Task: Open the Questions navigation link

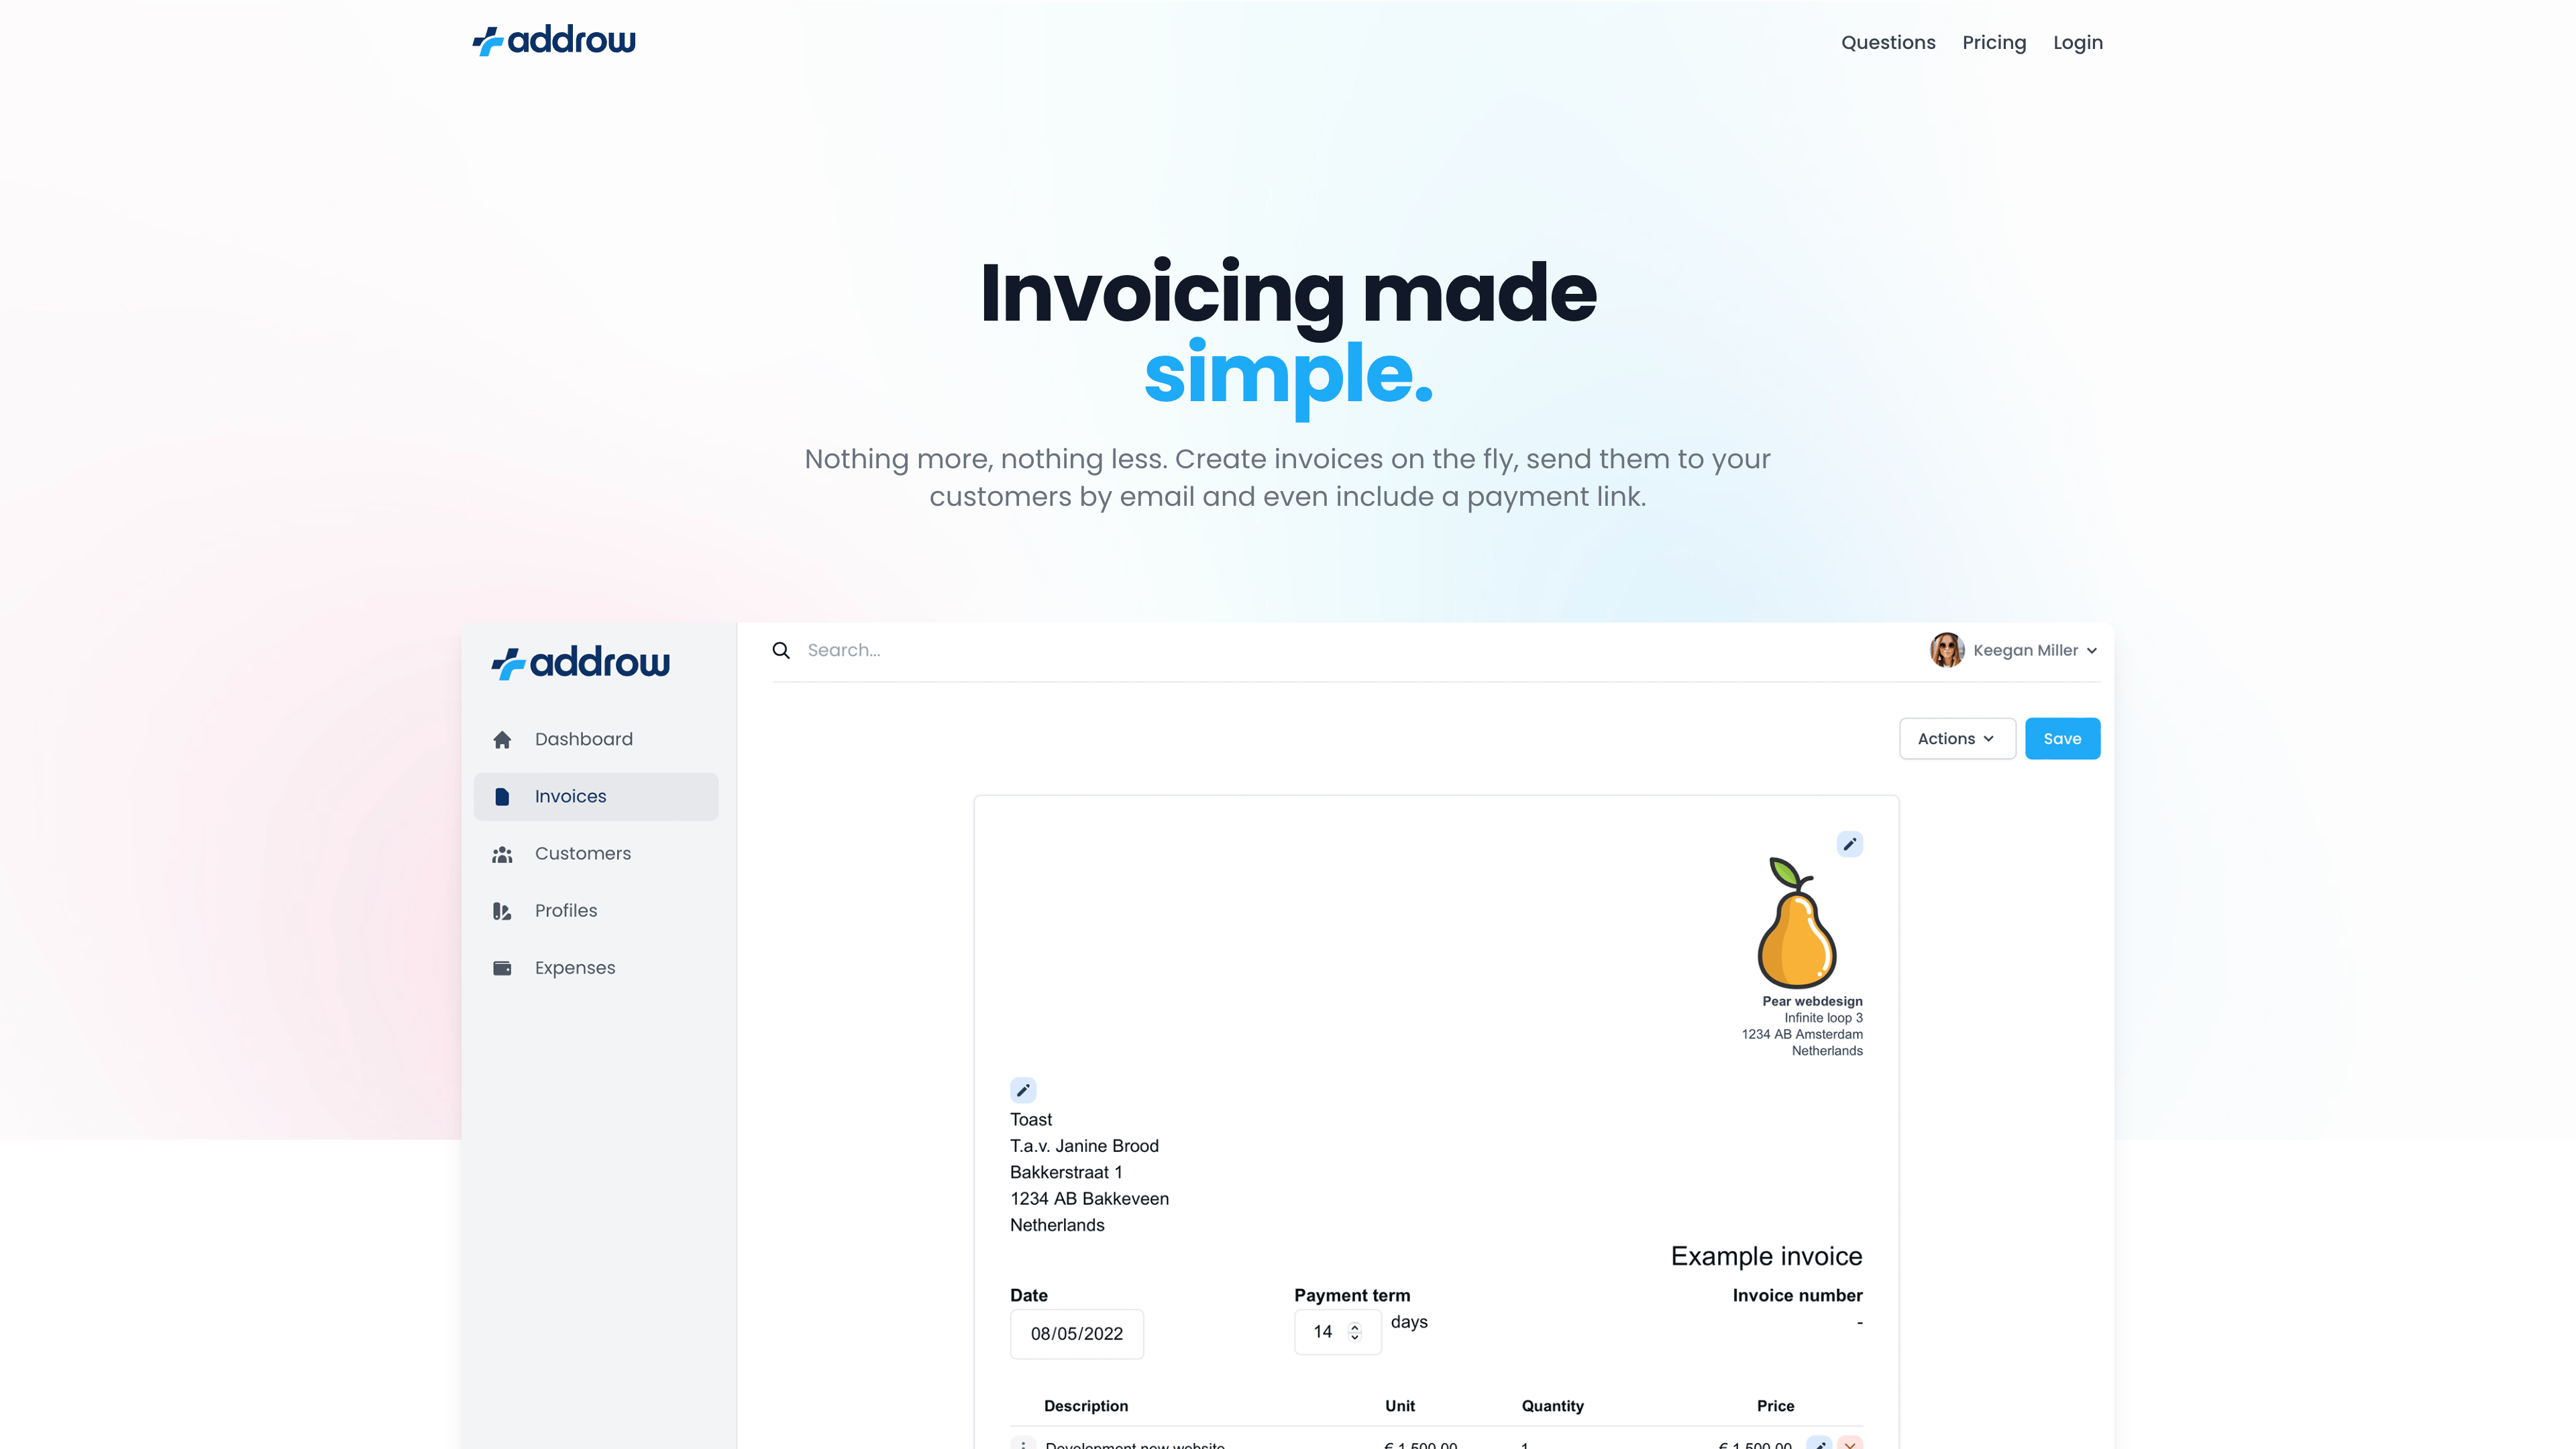Action: [x=1888, y=41]
